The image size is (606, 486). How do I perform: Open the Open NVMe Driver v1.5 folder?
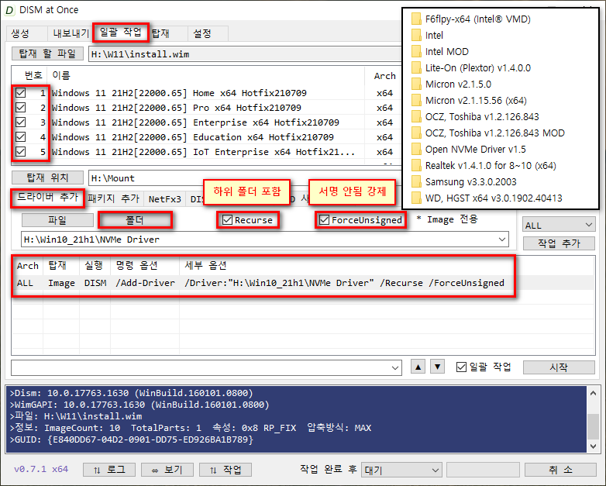point(468,149)
